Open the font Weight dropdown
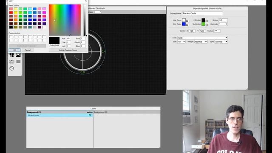The image size is (272, 153). click(x=201, y=42)
